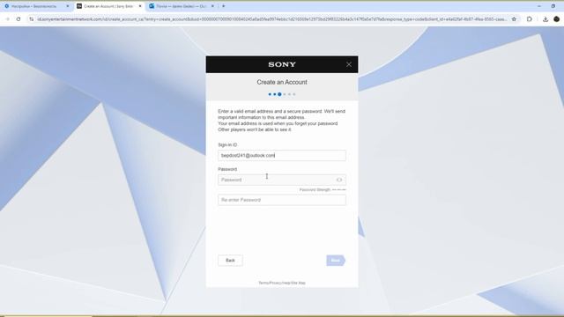Click the 'Create an Account' heading
Screen dimensions: 564x317
click(x=282, y=82)
